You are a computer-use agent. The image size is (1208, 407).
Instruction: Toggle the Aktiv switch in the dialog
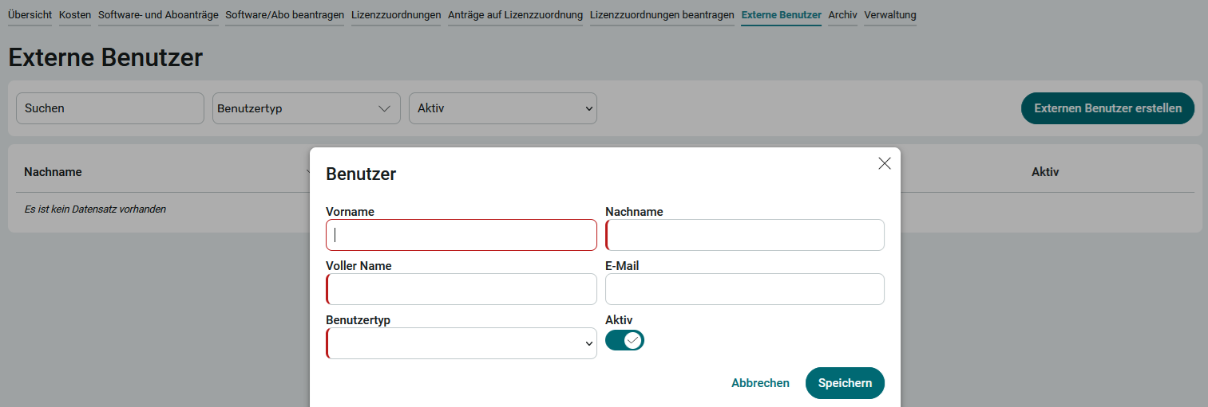624,340
